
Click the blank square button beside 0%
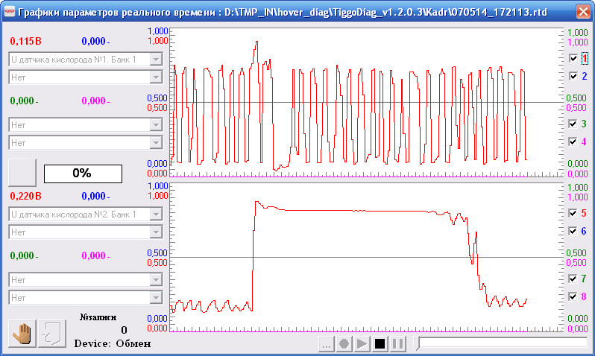(x=22, y=173)
